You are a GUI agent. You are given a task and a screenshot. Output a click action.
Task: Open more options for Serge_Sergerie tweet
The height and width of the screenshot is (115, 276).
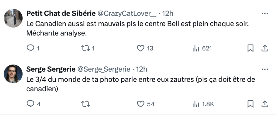[265, 70]
